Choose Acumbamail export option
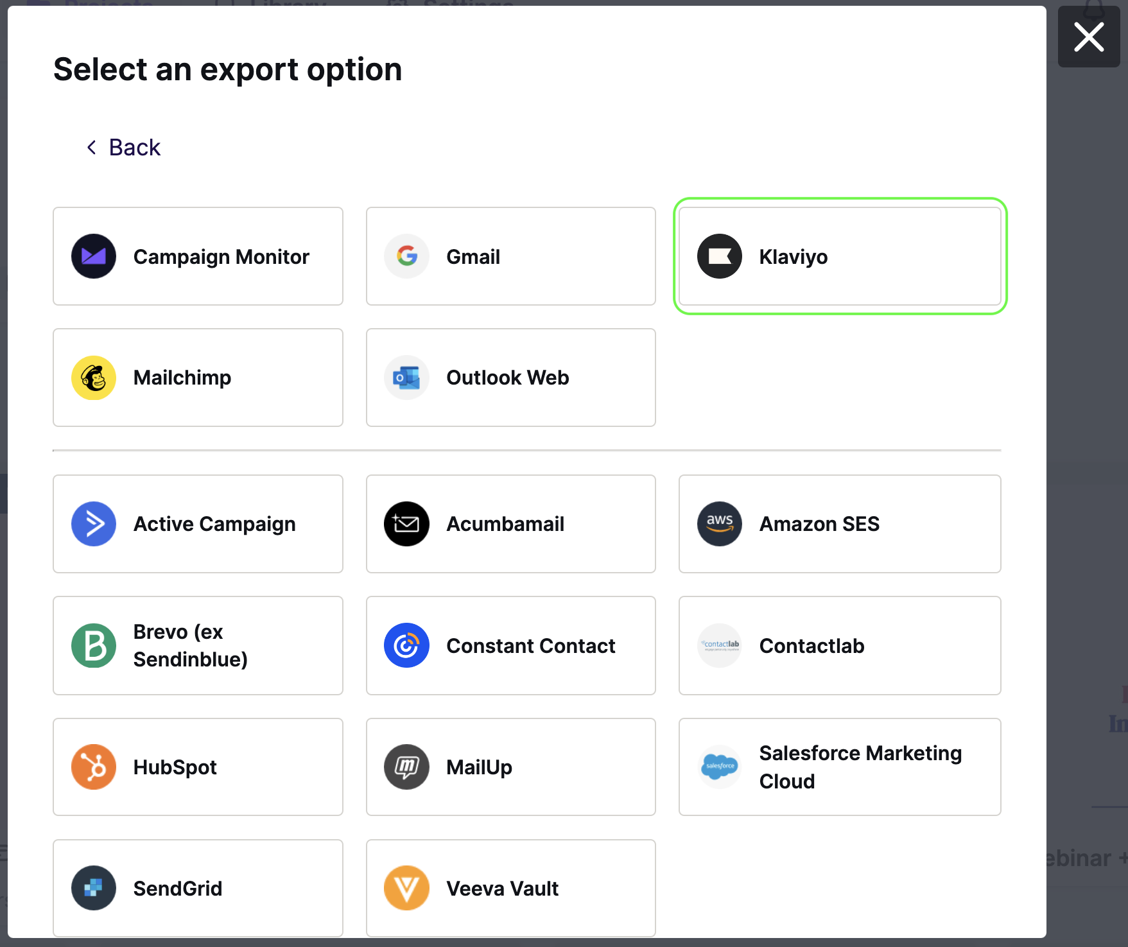The width and height of the screenshot is (1128, 947). coord(511,524)
